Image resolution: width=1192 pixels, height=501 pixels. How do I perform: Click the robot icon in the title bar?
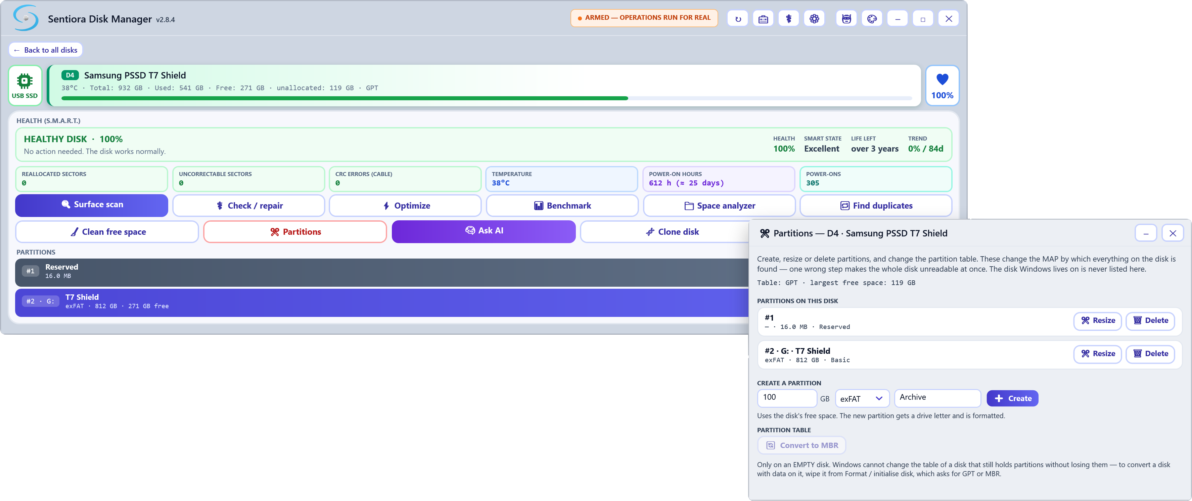click(x=846, y=19)
